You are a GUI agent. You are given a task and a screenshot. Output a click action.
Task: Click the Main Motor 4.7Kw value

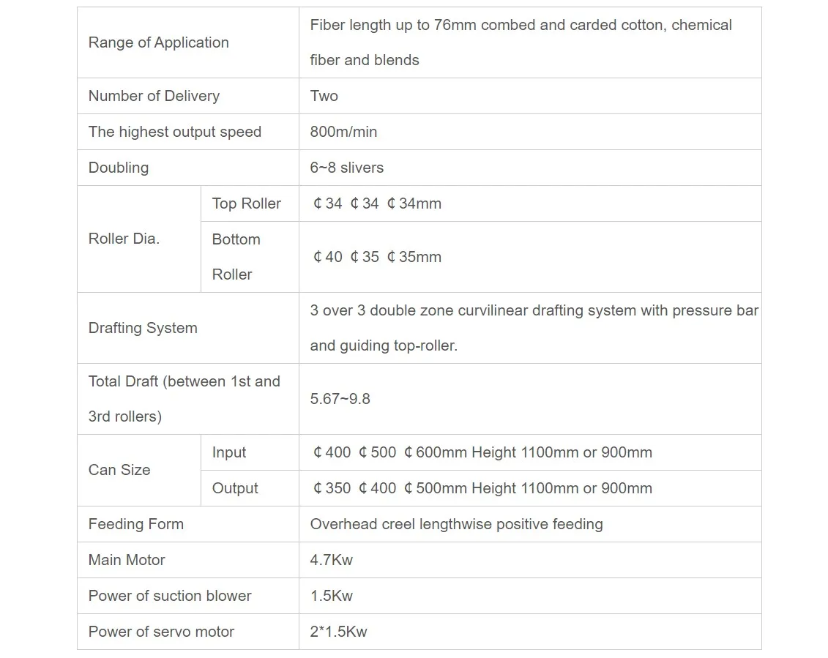point(331,560)
